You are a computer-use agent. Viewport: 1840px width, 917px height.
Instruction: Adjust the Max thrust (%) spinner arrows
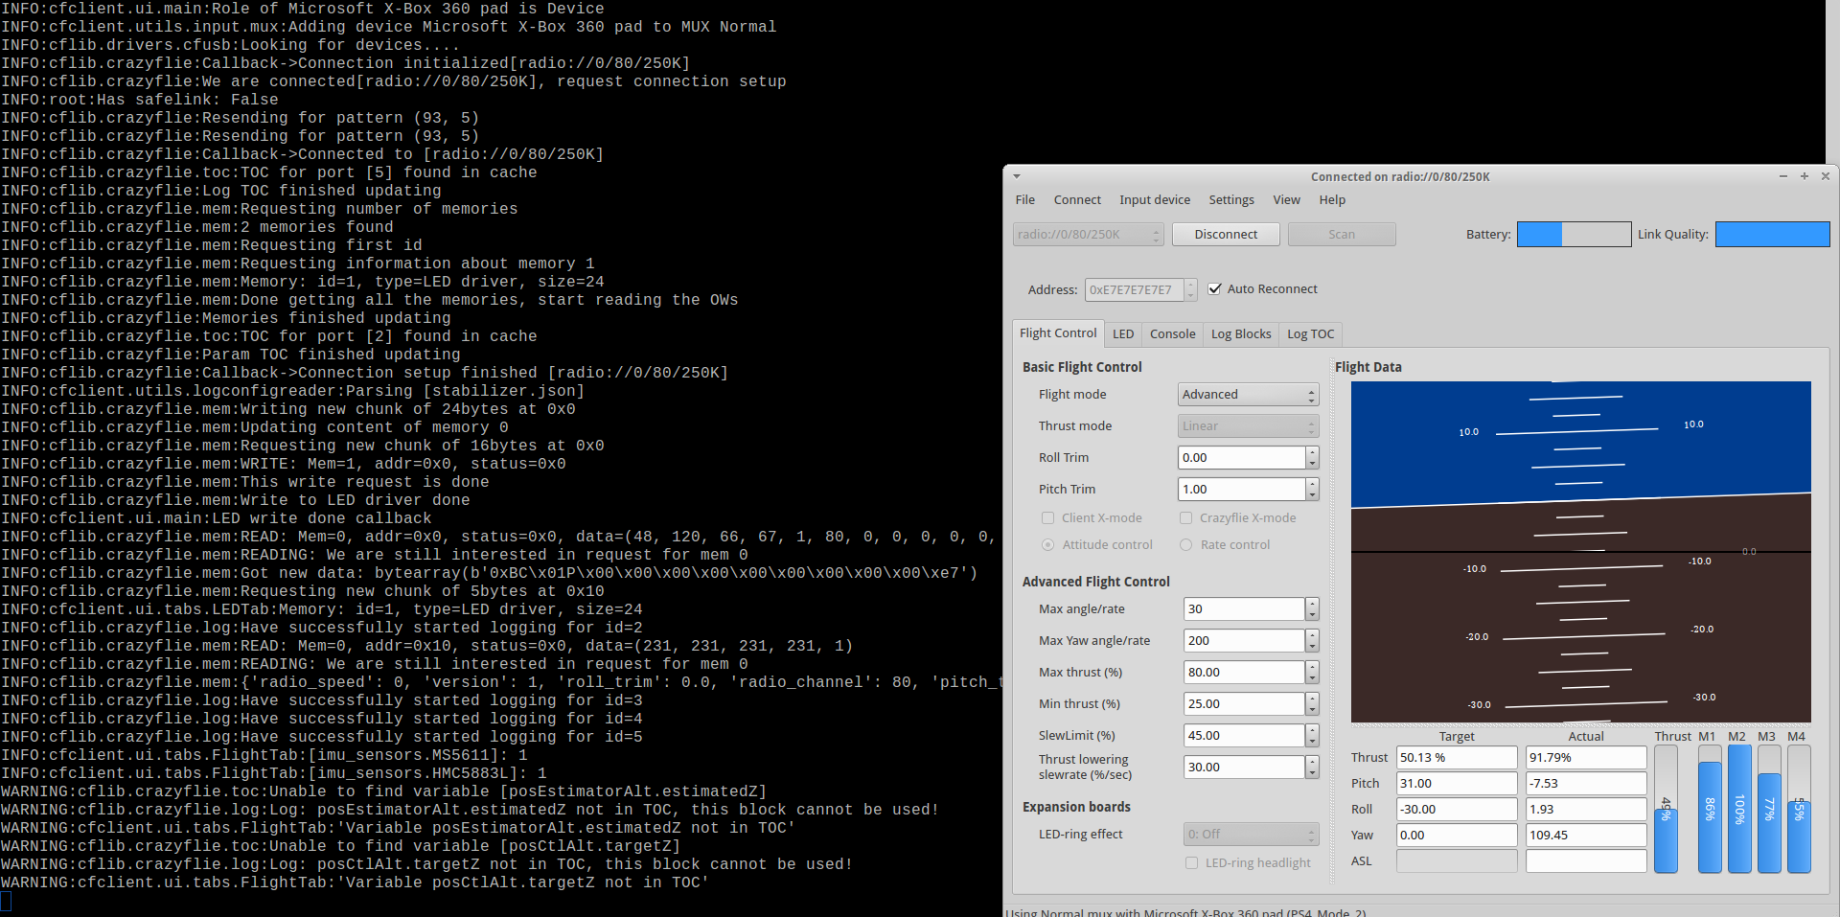coord(1312,673)
